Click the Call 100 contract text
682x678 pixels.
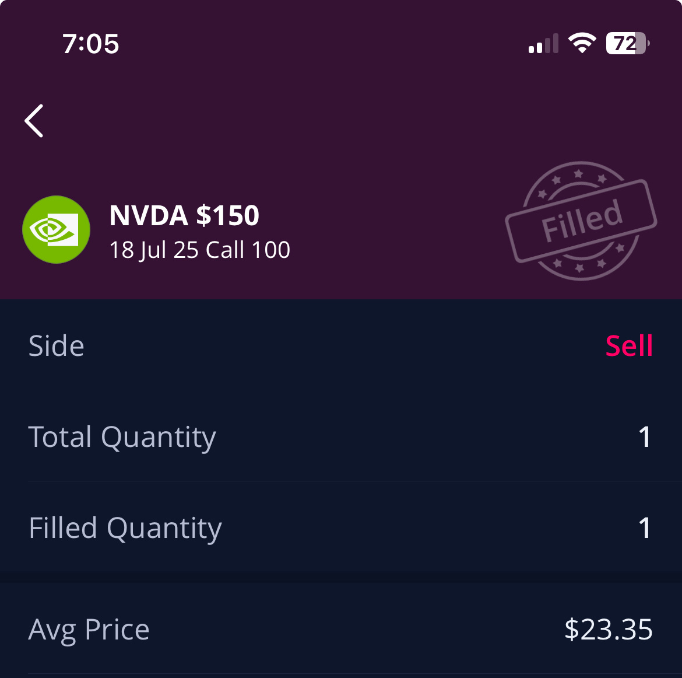tap(248, 250)
